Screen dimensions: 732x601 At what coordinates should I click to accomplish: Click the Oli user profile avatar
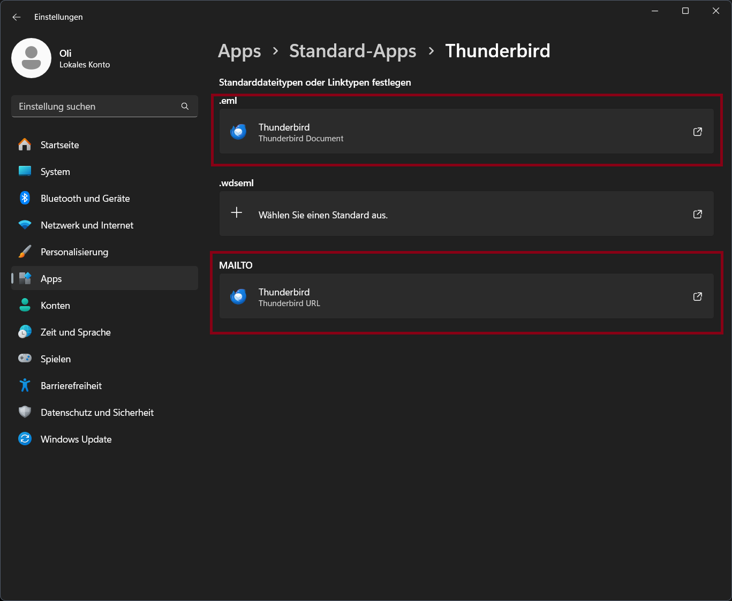coord(31,58)
